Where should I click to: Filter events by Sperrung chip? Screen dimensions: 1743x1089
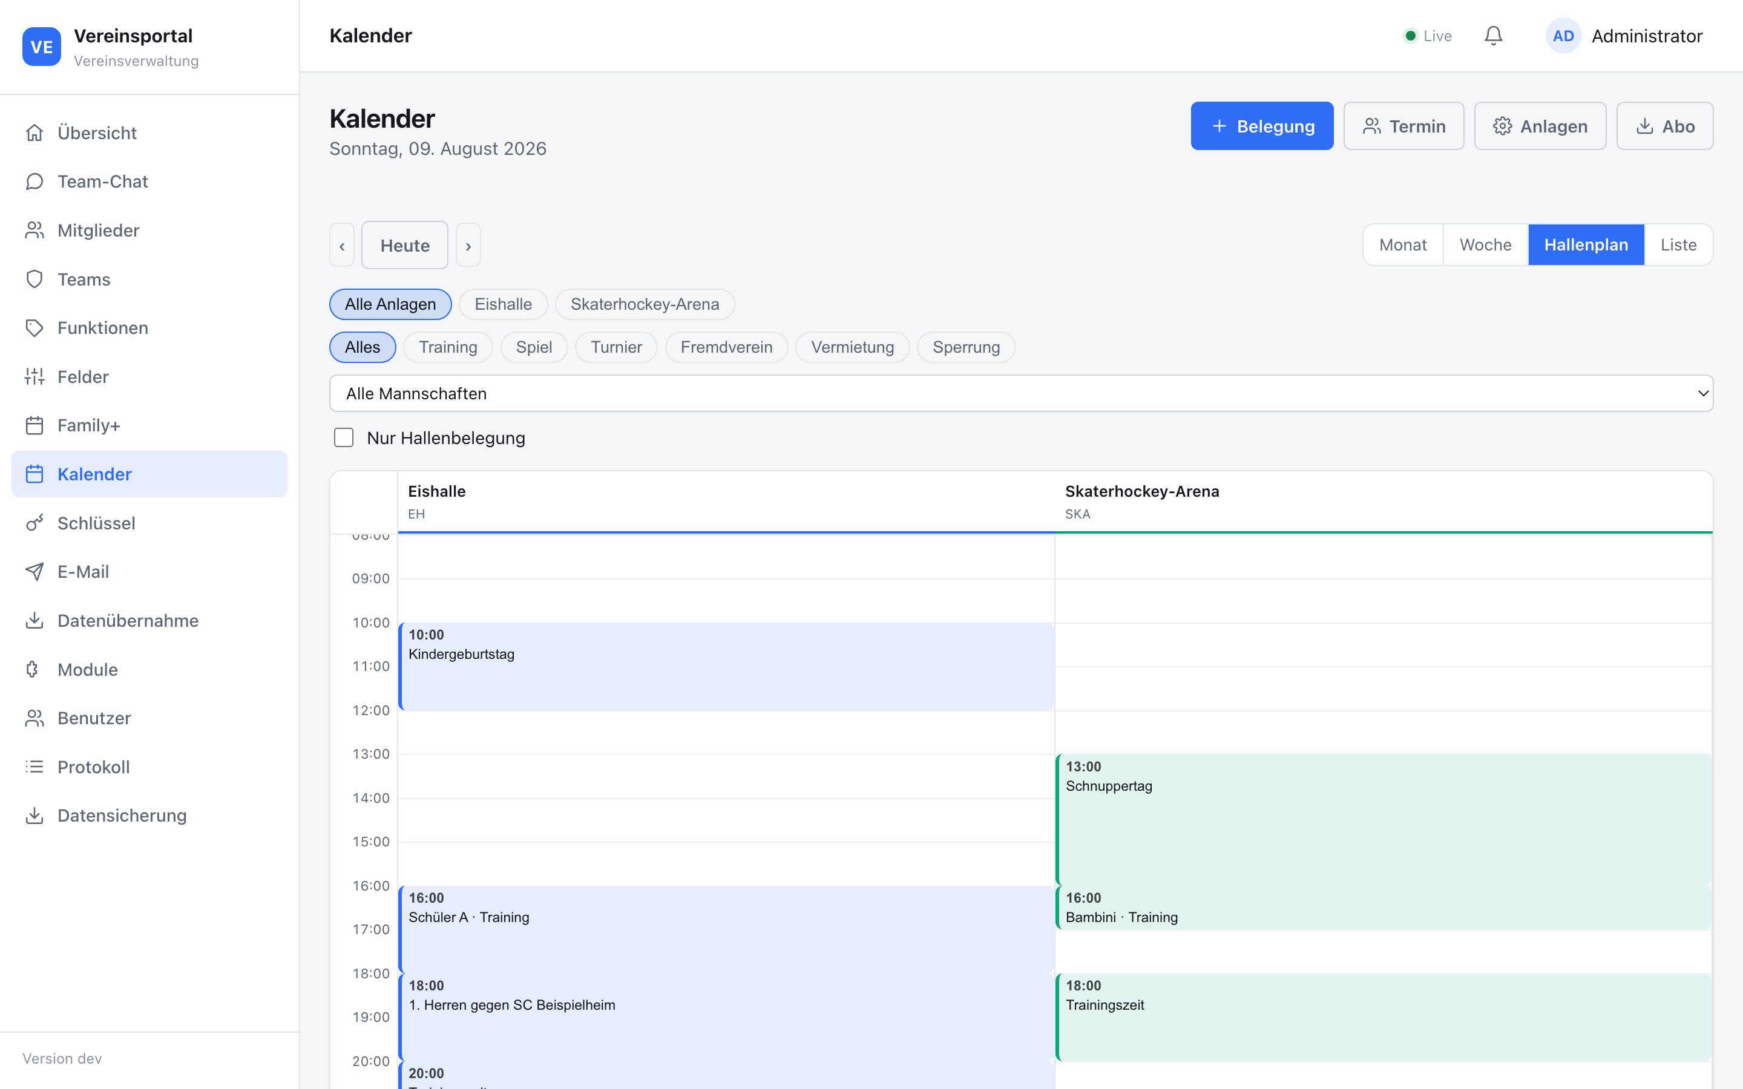point(967,347)
